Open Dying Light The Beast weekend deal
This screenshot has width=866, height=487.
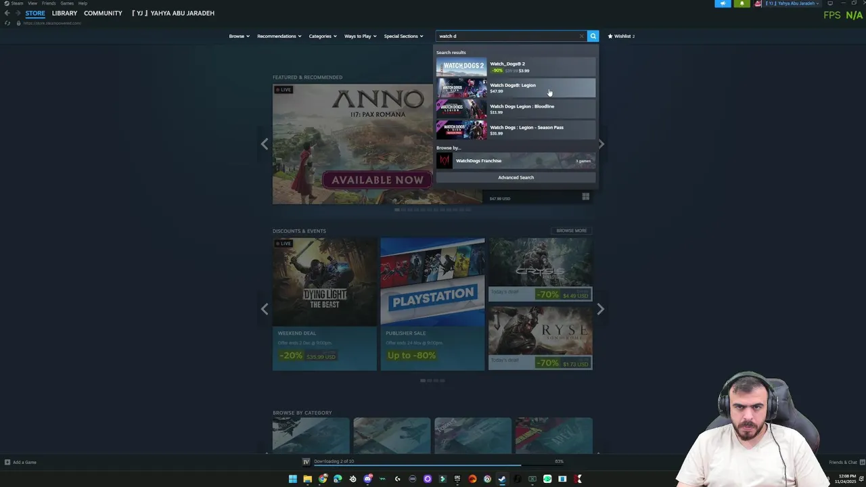point(325,304)
